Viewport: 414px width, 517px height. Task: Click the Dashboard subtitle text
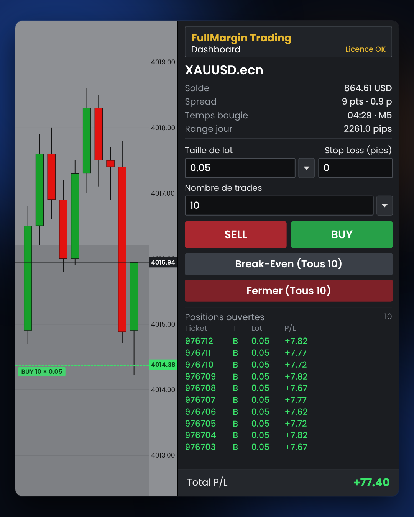pos(216,49)
